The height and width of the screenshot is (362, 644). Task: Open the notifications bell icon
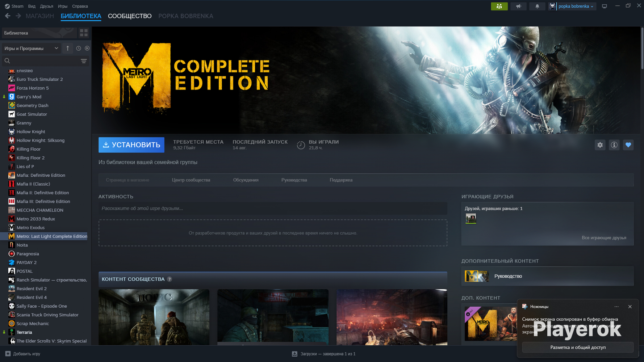coord(537,6)
